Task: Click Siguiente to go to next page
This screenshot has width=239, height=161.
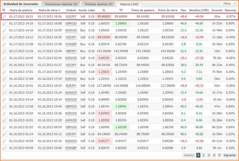Action: [229, 155]
